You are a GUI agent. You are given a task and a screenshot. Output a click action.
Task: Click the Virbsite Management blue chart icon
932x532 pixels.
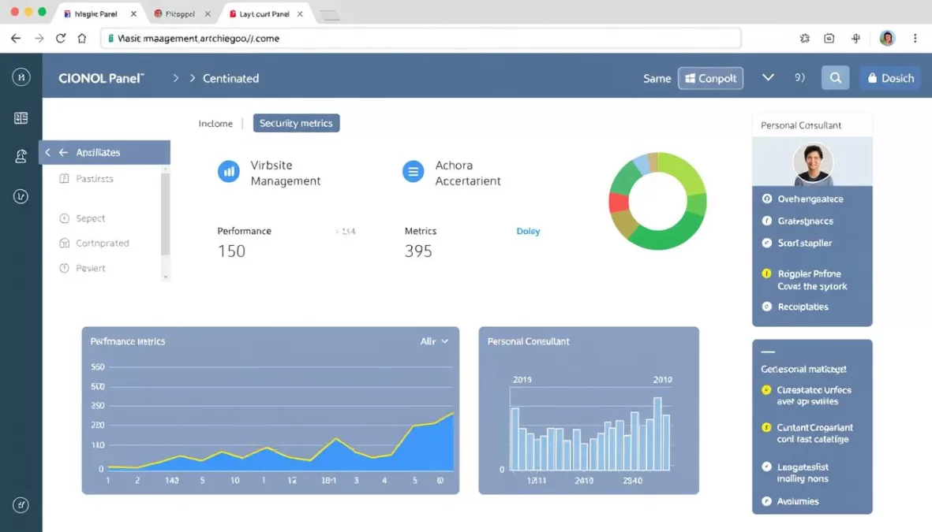pos(228,171)
